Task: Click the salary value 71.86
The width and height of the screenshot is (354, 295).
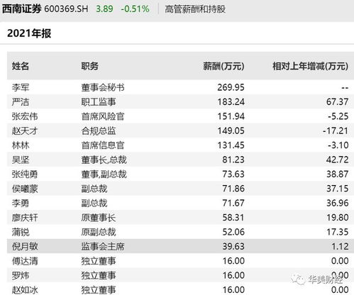Action: 233,189
